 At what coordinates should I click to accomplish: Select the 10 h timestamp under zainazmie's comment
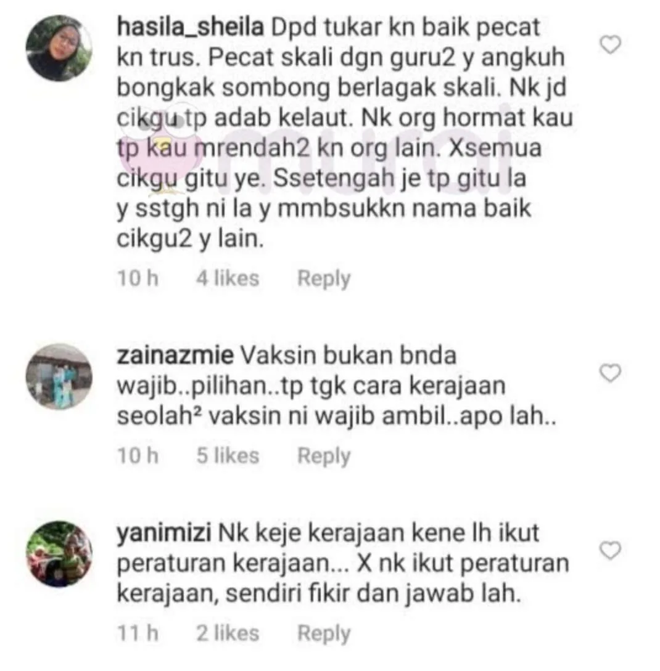(138, 455)
